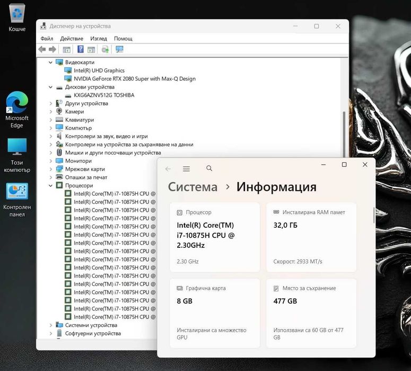Open the hamburger navigation menu in Settings
This screenshot has width=411, height=371.
[x=186, y=169]
